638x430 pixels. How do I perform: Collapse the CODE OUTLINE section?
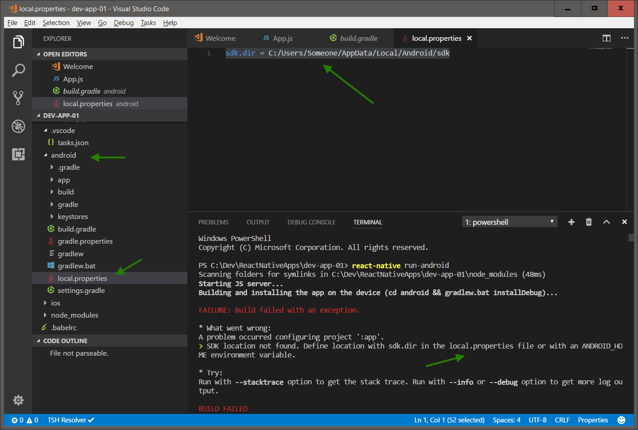tap(110, 341)
